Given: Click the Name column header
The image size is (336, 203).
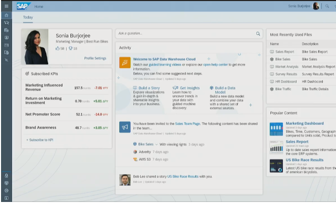Looking at the screenshot, I should (274, 44).
